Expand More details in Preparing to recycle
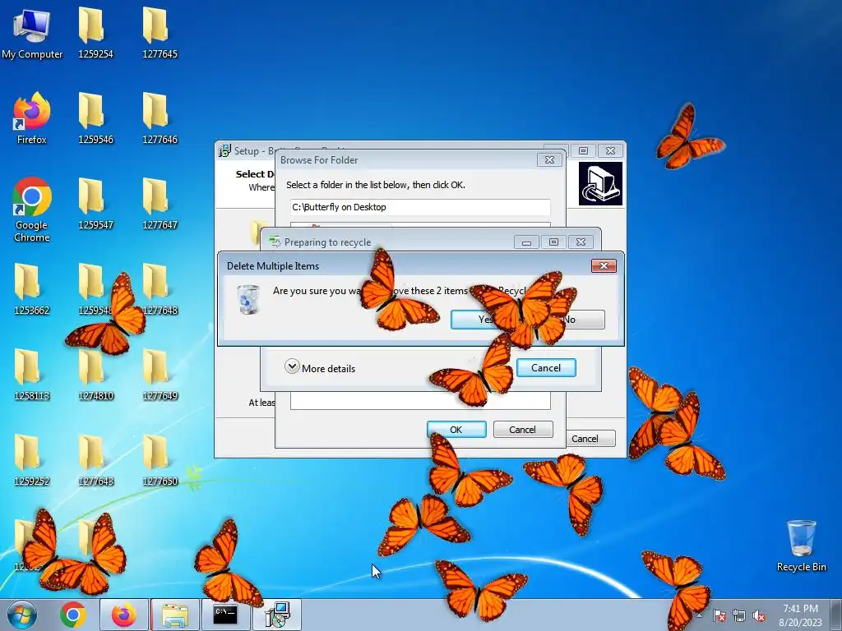The width and height of the screenshot is (842, 631). pos(320,368)
